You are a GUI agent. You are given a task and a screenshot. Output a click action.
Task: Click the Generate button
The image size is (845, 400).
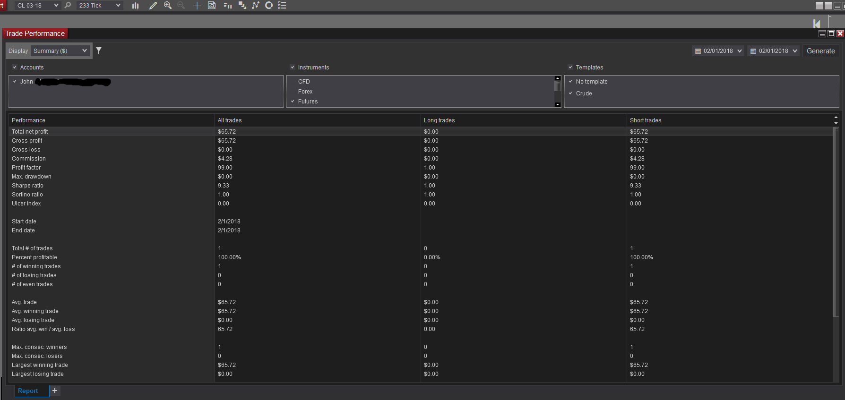pos(820,51)
